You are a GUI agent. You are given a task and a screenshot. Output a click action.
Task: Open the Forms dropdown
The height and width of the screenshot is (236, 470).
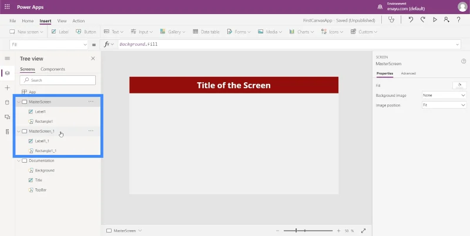tap(239, 32)
